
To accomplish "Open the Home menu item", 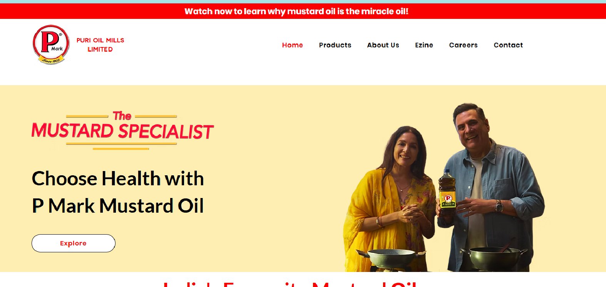I will 293,45.
